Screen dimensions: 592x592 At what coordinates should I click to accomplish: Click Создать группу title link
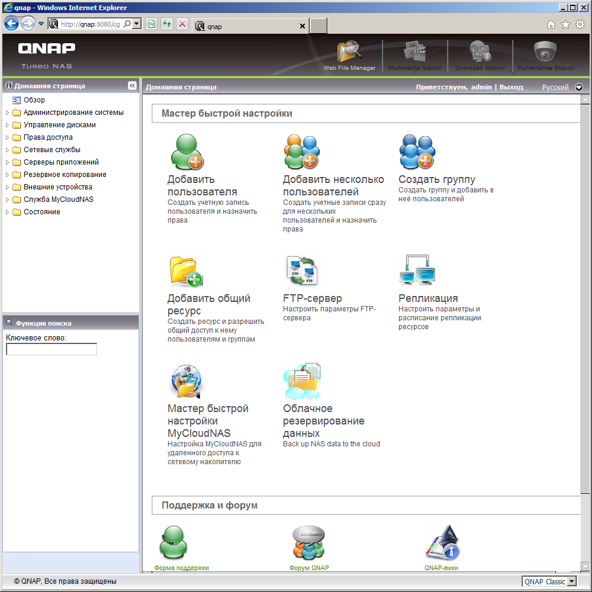(x=437, y=179)
